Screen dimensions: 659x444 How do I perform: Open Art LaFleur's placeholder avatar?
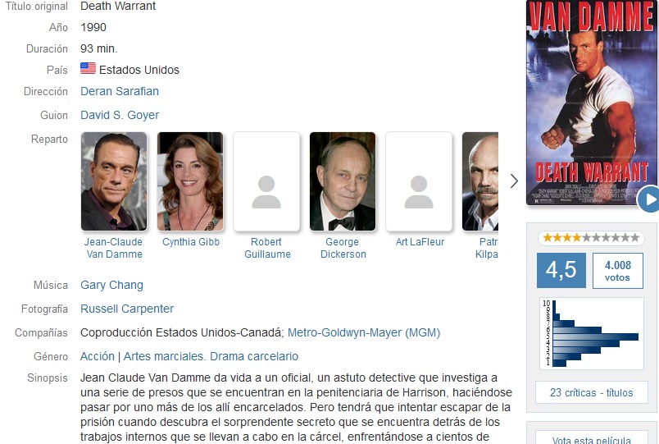point(419,181)
